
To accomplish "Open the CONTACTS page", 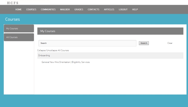I will click(x=93, y=9).
